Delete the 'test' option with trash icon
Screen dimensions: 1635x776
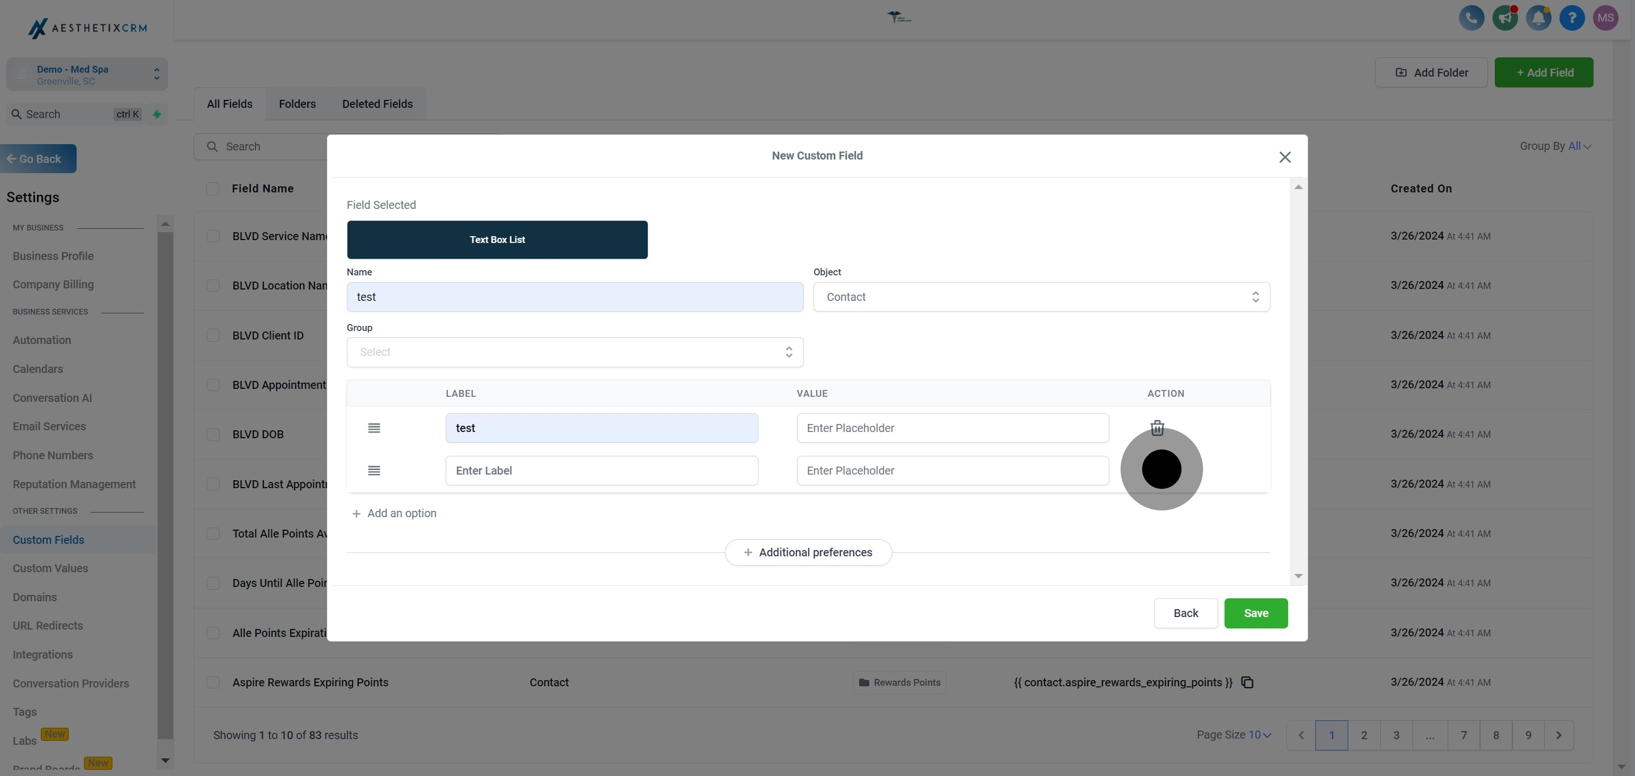[1157, 427]
